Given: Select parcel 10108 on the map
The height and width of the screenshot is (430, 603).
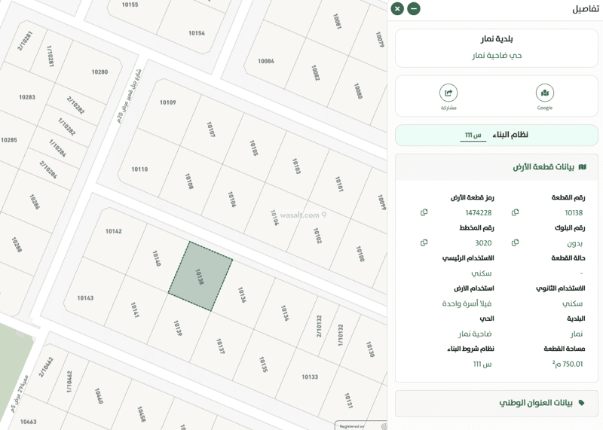Looking at the screenshot, I should click(189, 181).
